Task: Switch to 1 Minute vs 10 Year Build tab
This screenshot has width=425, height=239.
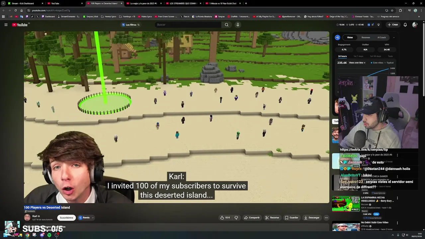Action: [222, 3]
